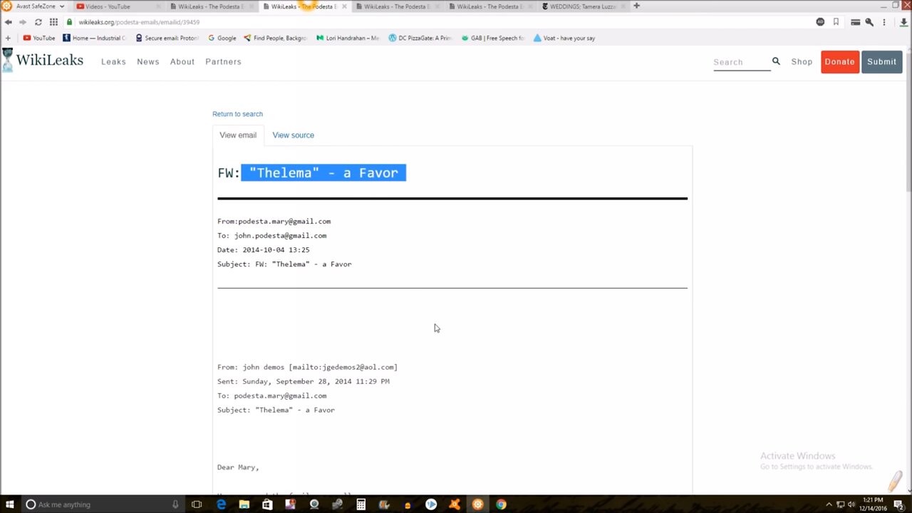Open the Calculator taskbar icon
The height and width of the screenshot is (513, 912).
coord(361,504)
